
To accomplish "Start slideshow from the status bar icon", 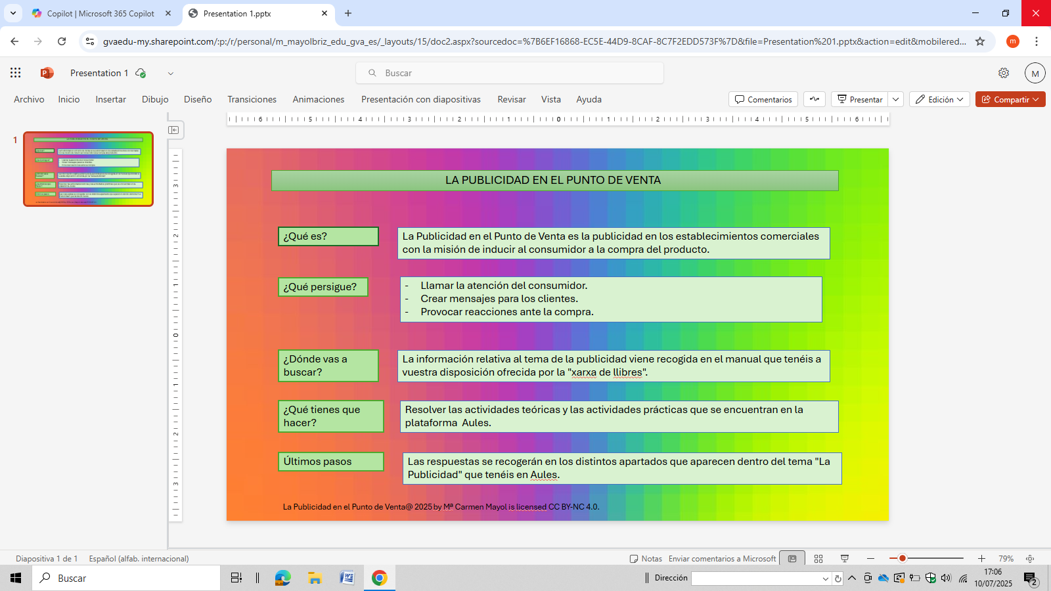I will point(845,559).
